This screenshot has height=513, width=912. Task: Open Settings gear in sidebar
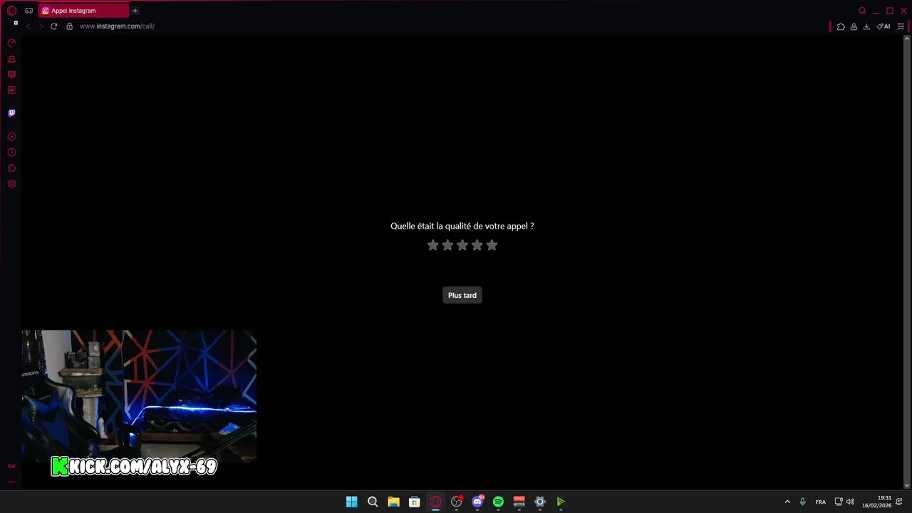coord(11,184)
